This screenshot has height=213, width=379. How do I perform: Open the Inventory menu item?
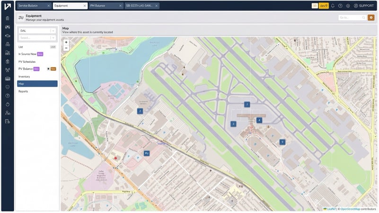point(37,76)
